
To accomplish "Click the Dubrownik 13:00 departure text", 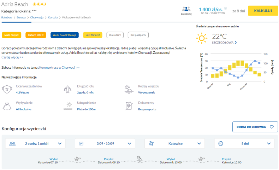I will [171, 163].
